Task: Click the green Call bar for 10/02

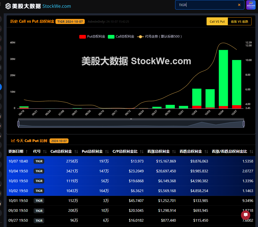Action: [x=197, y=97]
